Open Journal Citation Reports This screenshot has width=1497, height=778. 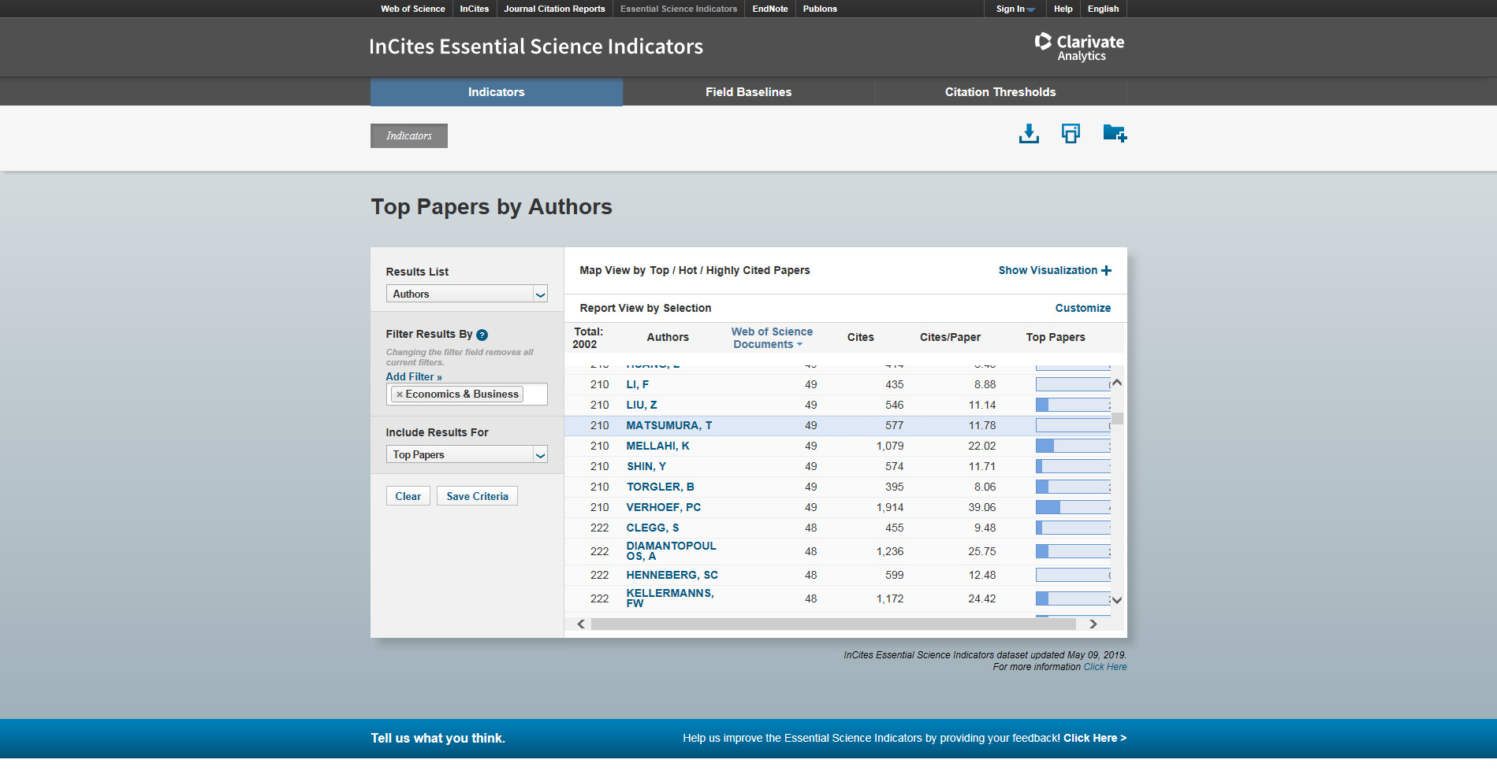[554, 9]
